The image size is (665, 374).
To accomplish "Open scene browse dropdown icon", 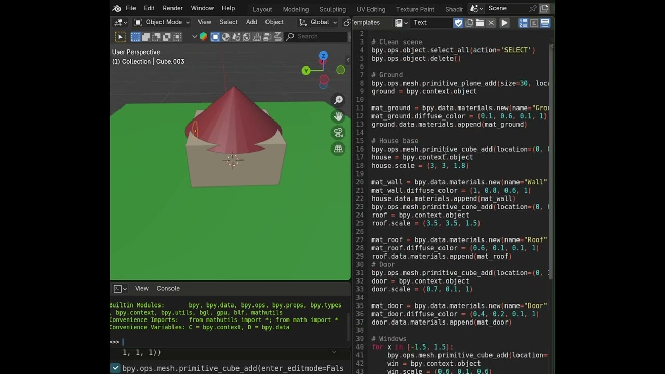I will (476, 8).
